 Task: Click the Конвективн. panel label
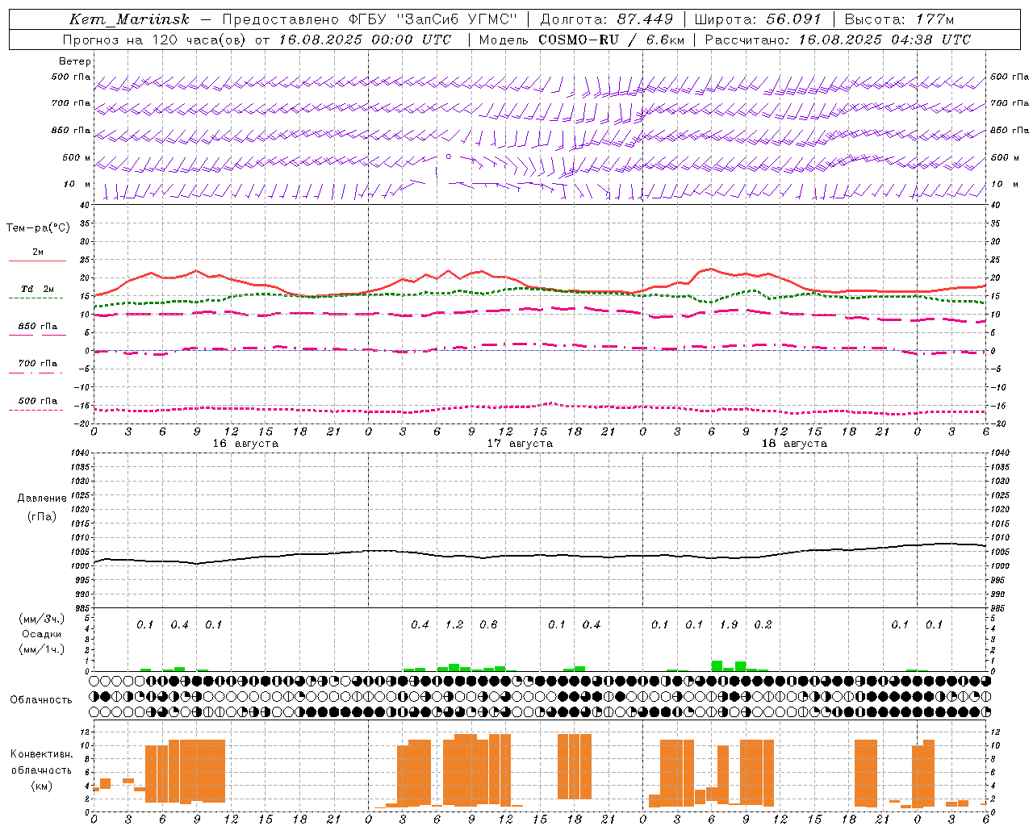point(42,754)
